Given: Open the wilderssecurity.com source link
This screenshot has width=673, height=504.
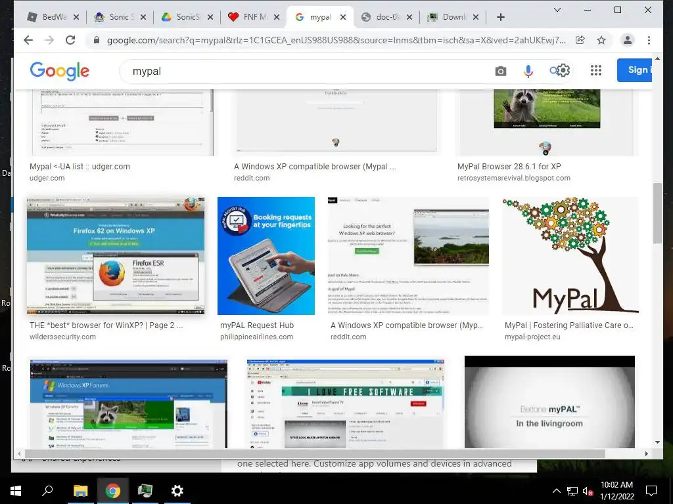Looking at the screenshot, I should click(x=62, y=337).
